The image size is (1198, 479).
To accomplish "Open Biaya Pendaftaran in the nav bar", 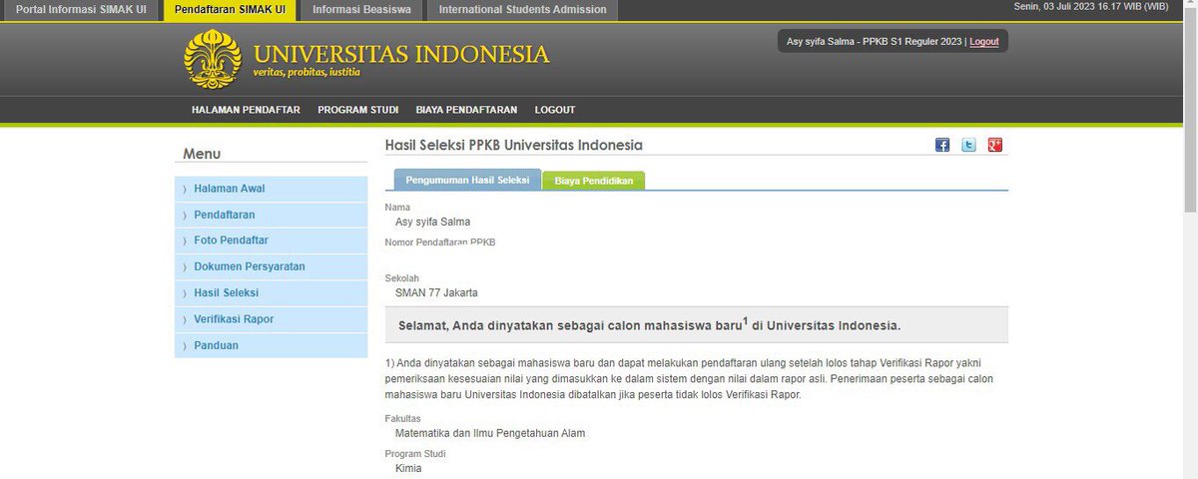I will (x=466, y=110).
